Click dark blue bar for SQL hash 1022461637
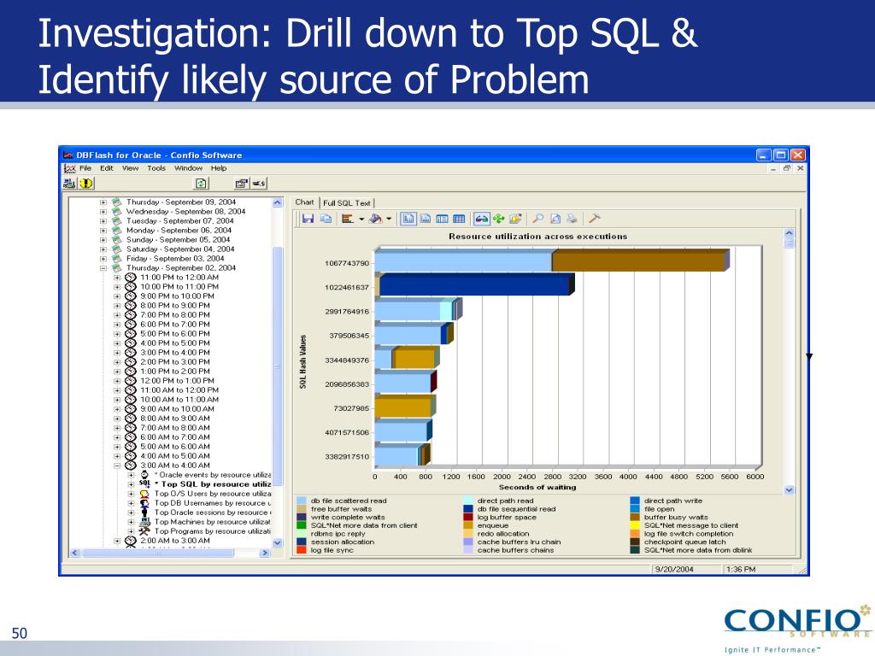This screenshot has height=656, width=875. tap(474, 285)
